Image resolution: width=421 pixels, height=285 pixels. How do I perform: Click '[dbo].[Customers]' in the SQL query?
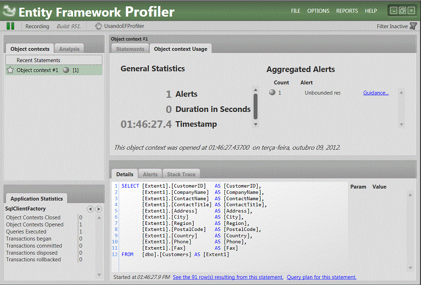[166, 254]
